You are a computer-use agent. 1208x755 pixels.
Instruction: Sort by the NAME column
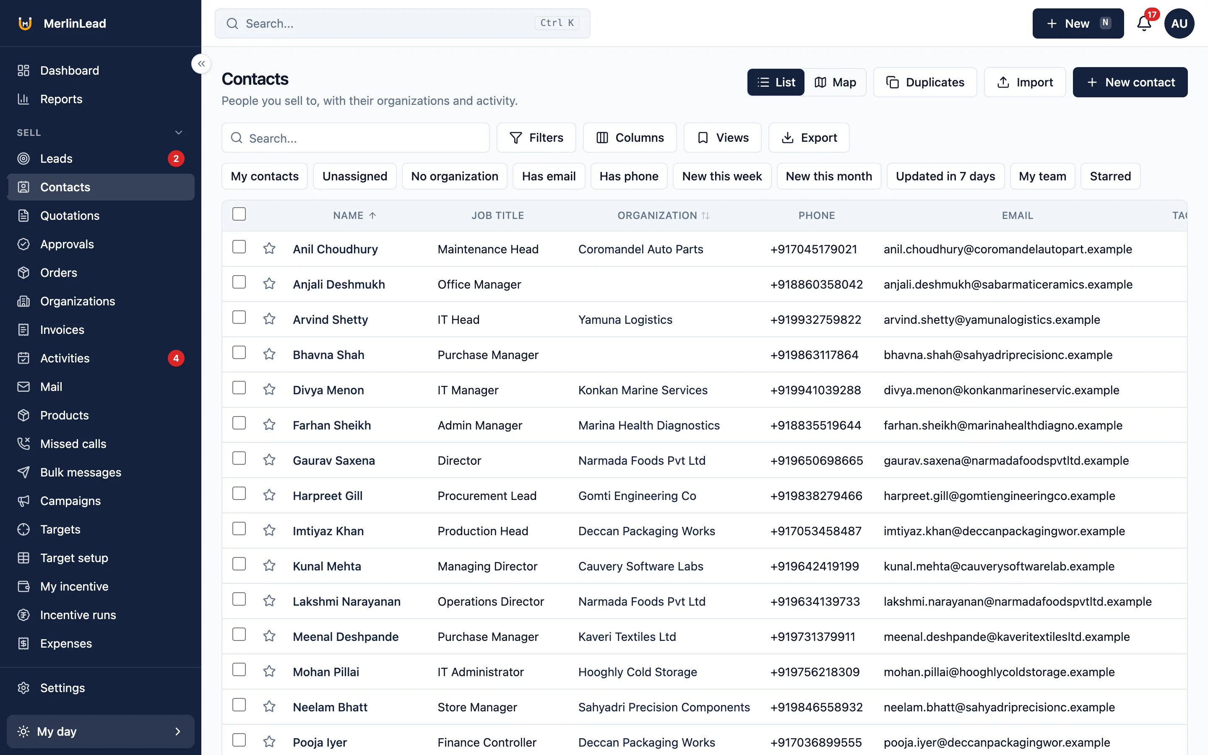click(354, 215)
